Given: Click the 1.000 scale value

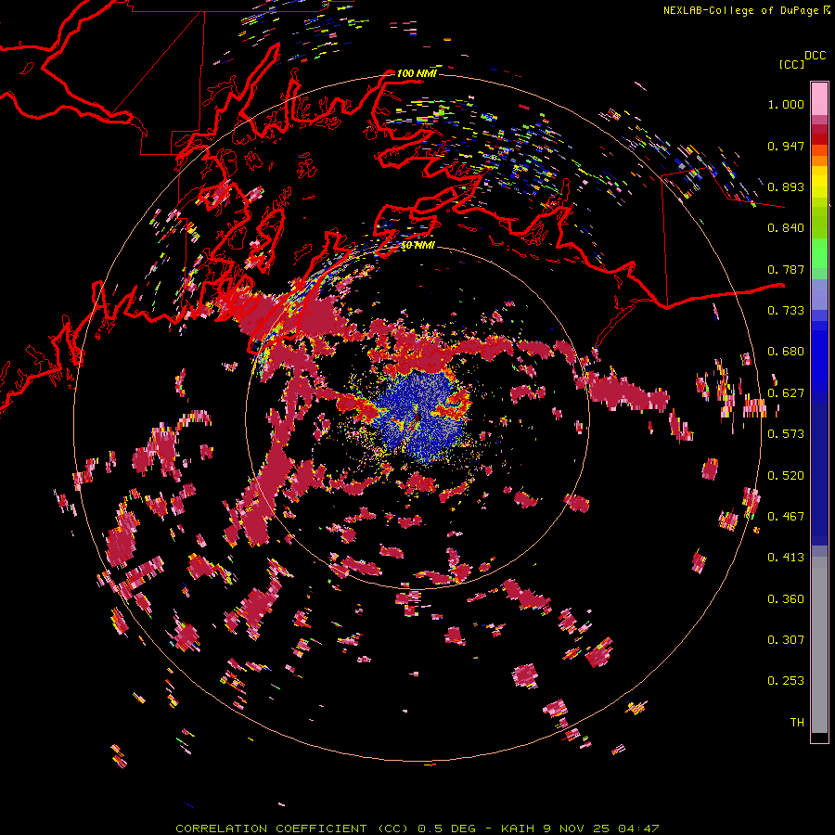Looking at the screenshot, I should click(786, 104).
